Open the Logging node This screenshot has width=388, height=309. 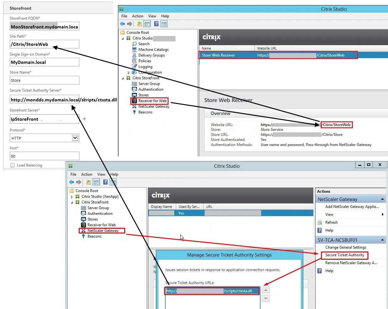[145, 67]
